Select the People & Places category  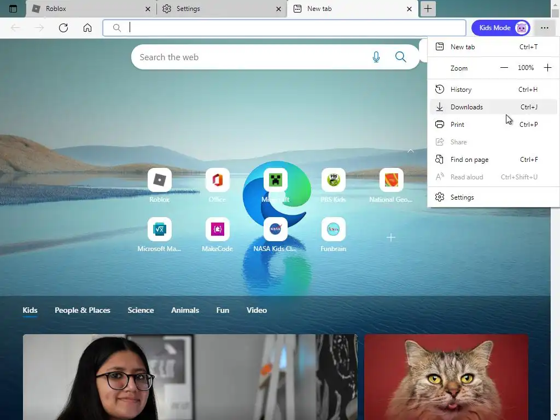click(83, 310)
